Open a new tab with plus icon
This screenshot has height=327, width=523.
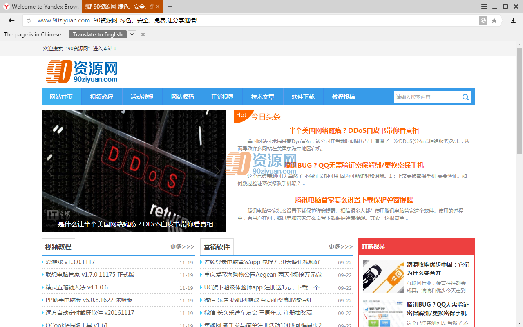170,7
